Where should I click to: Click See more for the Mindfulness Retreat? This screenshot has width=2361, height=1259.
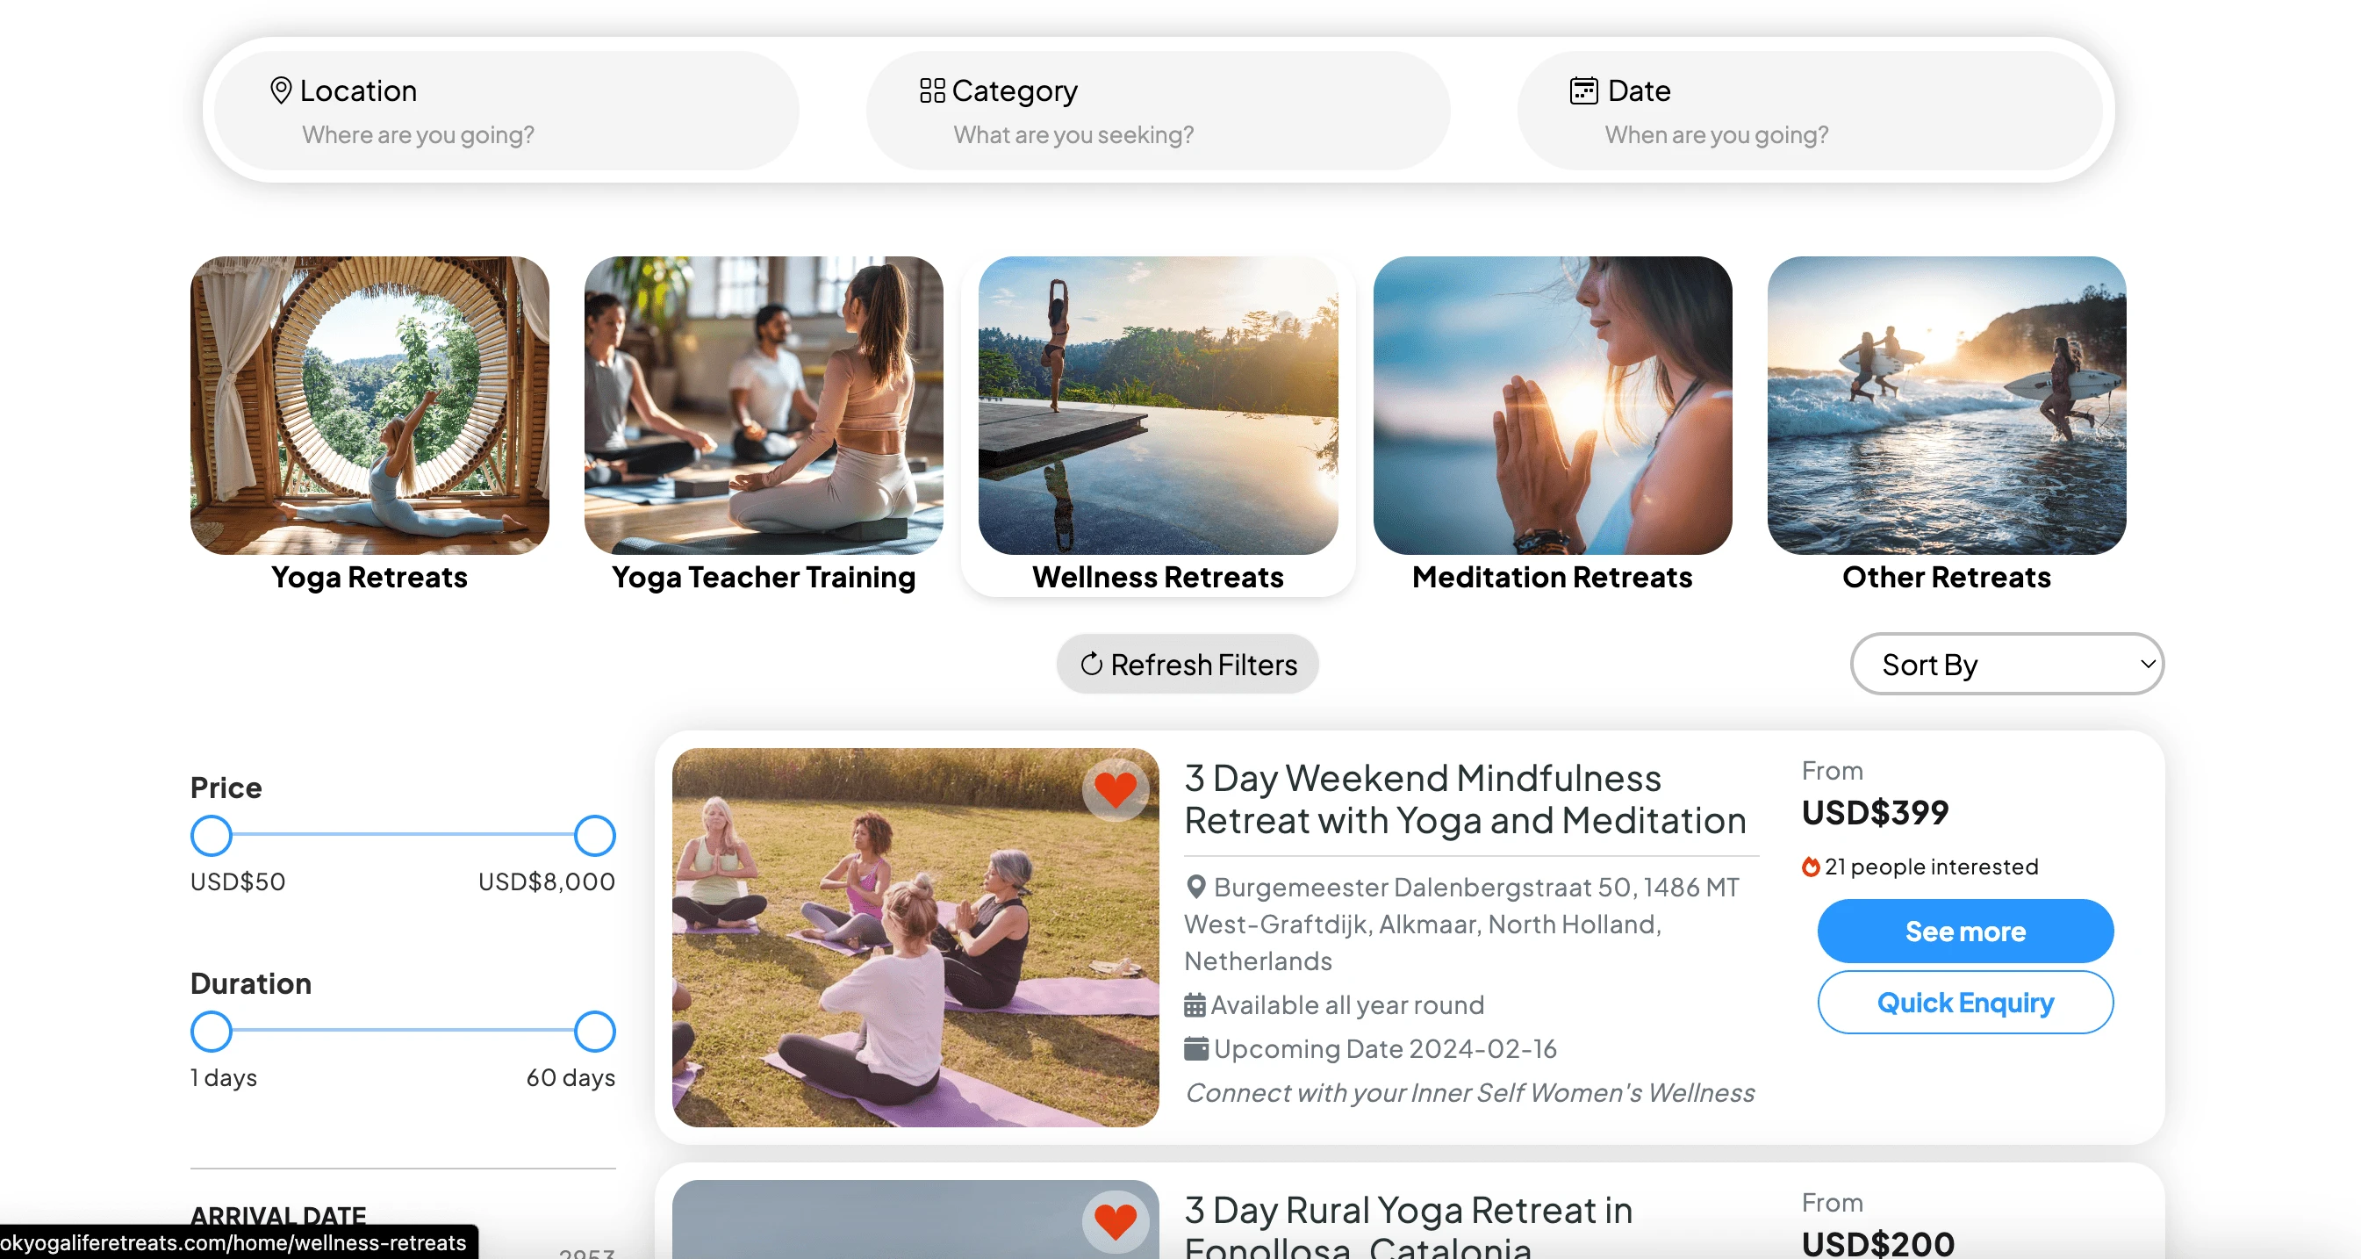click(1965, 931)
